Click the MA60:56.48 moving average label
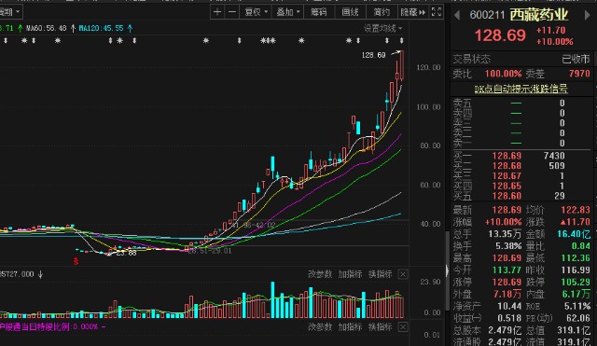This screenshot has width=597, height=346. coord(46,28)
